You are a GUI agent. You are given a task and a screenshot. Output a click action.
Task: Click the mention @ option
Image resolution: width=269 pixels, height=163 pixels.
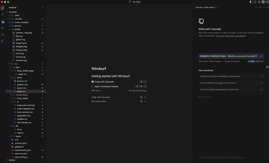[203, 61]
